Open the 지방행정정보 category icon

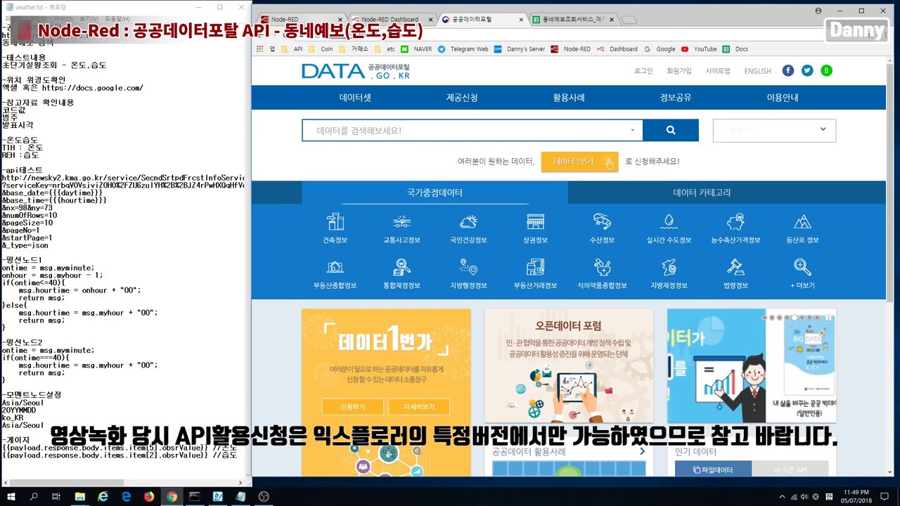468,267
